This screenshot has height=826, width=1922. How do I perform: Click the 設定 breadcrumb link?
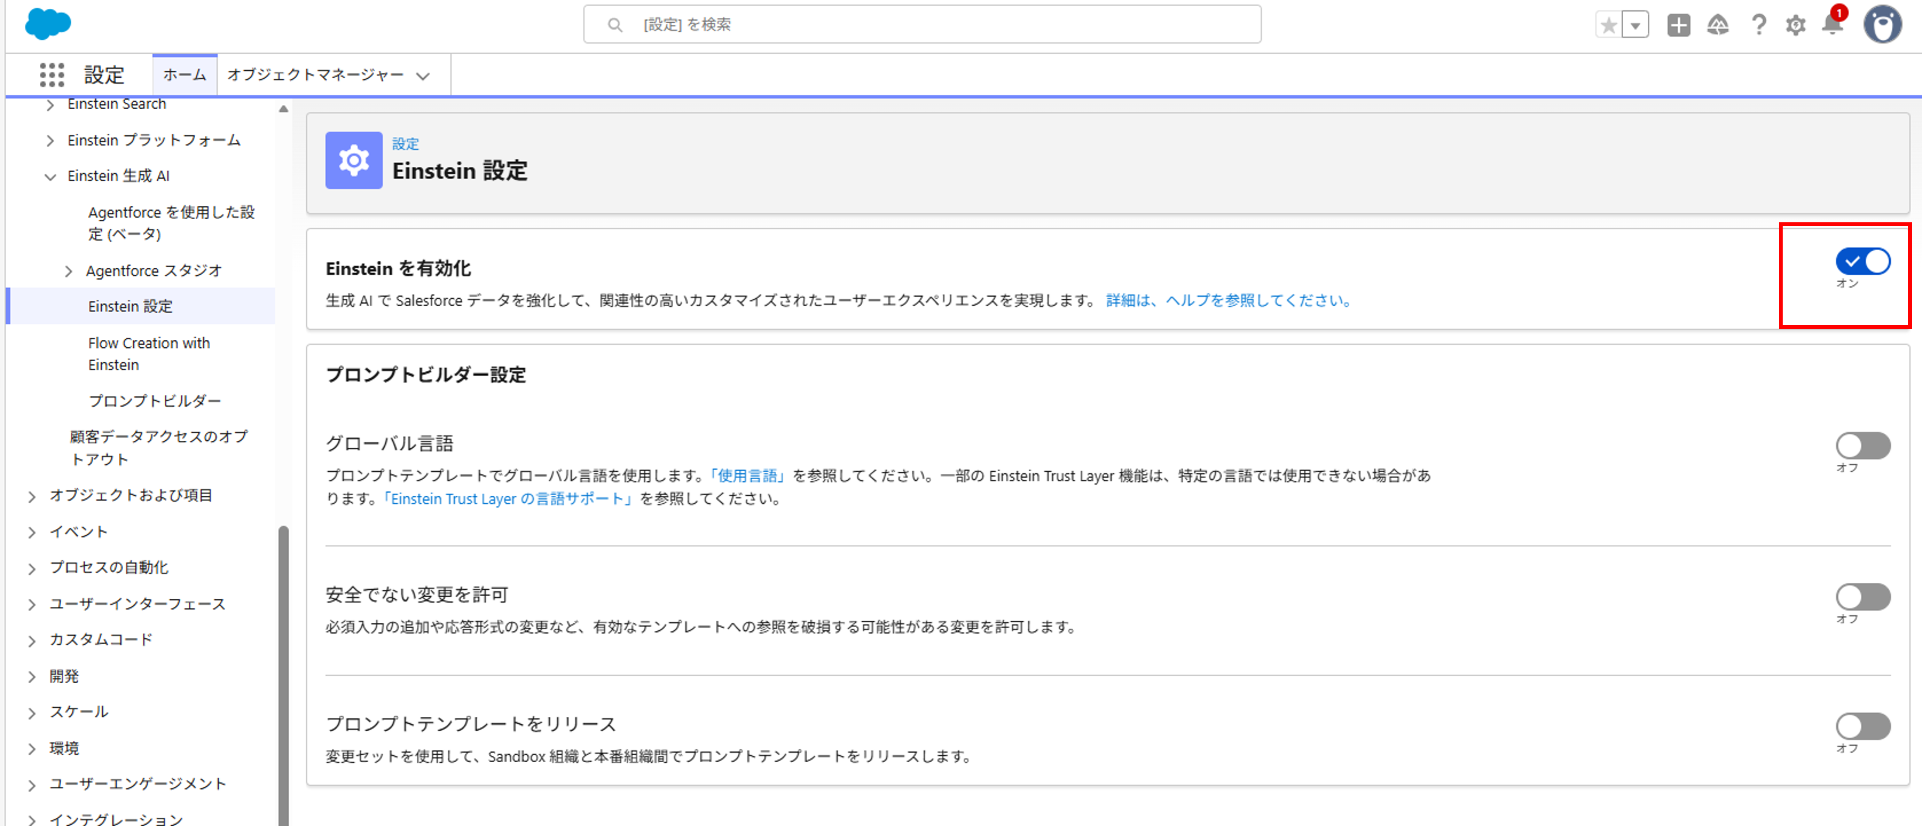pos(406,144)
